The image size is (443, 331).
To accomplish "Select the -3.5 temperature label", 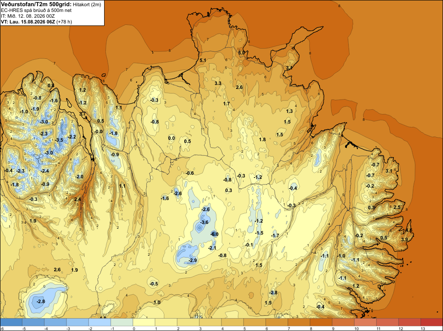I will [59, 140].
